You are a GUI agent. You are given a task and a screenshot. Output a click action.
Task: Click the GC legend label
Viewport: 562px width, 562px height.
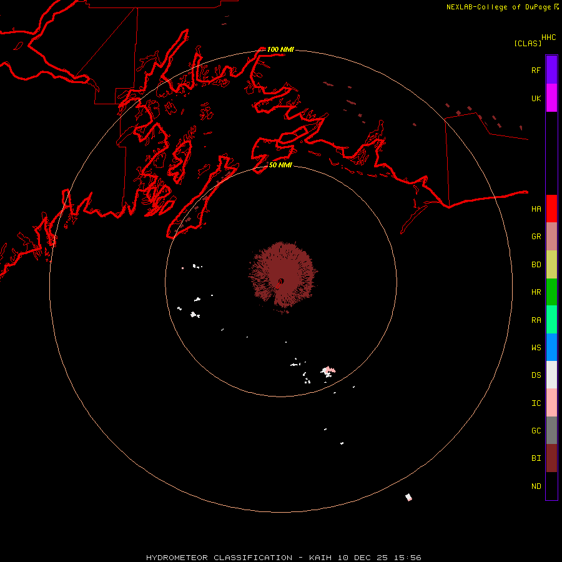(536, 431)
